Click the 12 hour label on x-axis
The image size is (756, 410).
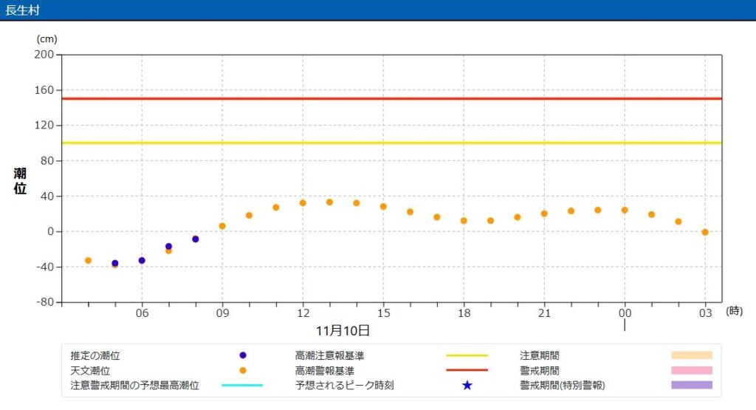click(x=303, y=313)
